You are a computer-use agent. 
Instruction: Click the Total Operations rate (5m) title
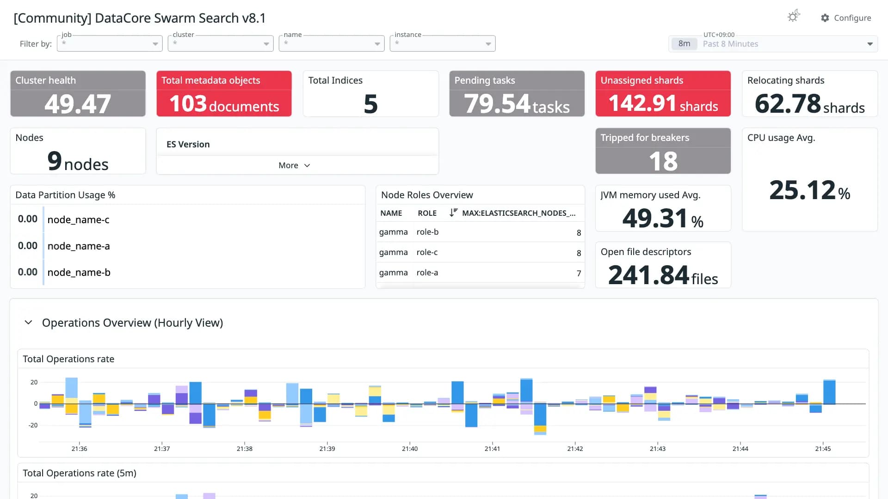(x=80, y=473)
